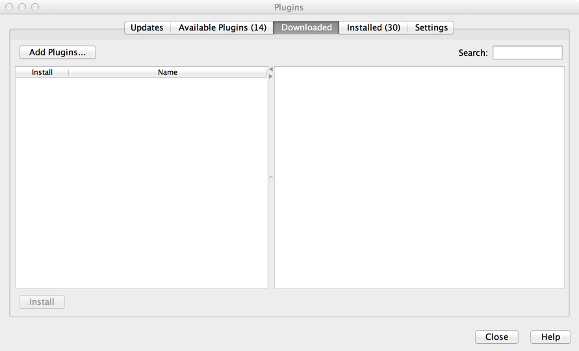Image resolution: width=579 pixels, height=351 pixels.
Task: Go to the Installed (30) tab
Action: (x=373, y=27)
